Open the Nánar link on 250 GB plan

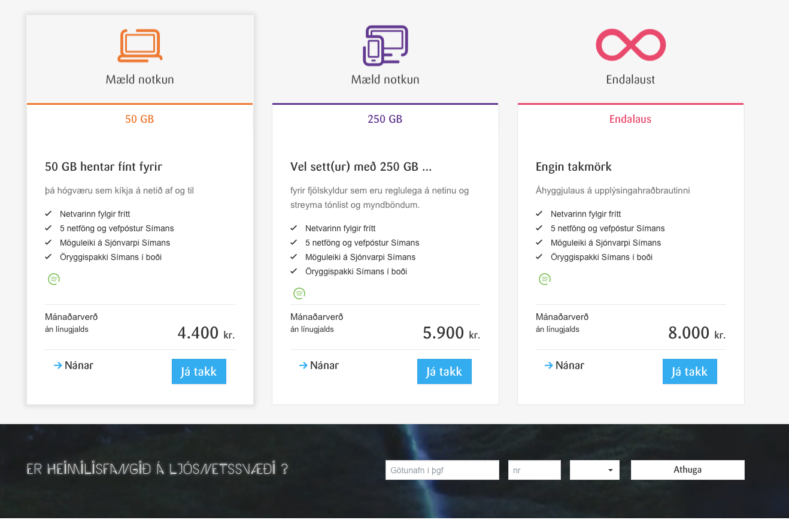tap(323, 365)
